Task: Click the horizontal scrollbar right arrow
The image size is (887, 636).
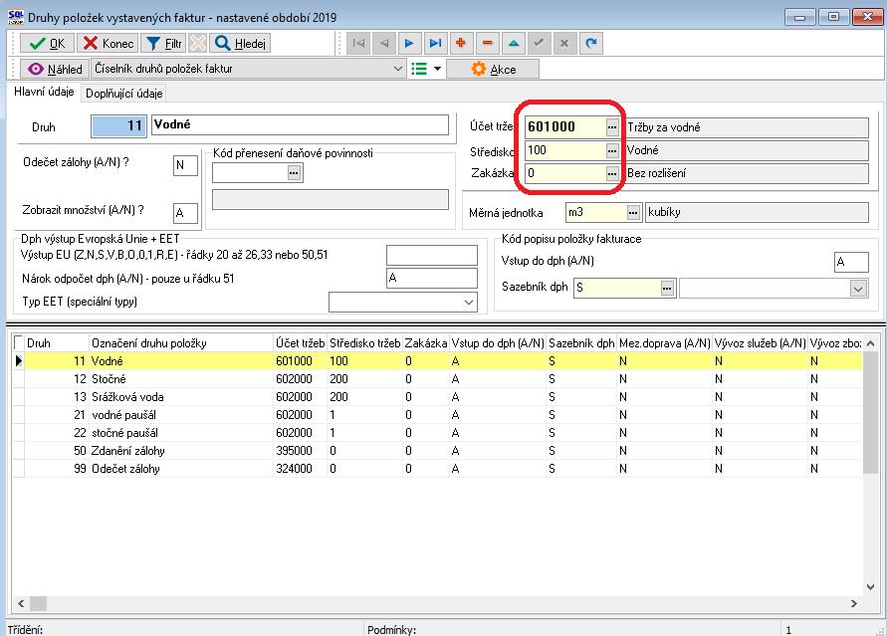Action: 853,604
